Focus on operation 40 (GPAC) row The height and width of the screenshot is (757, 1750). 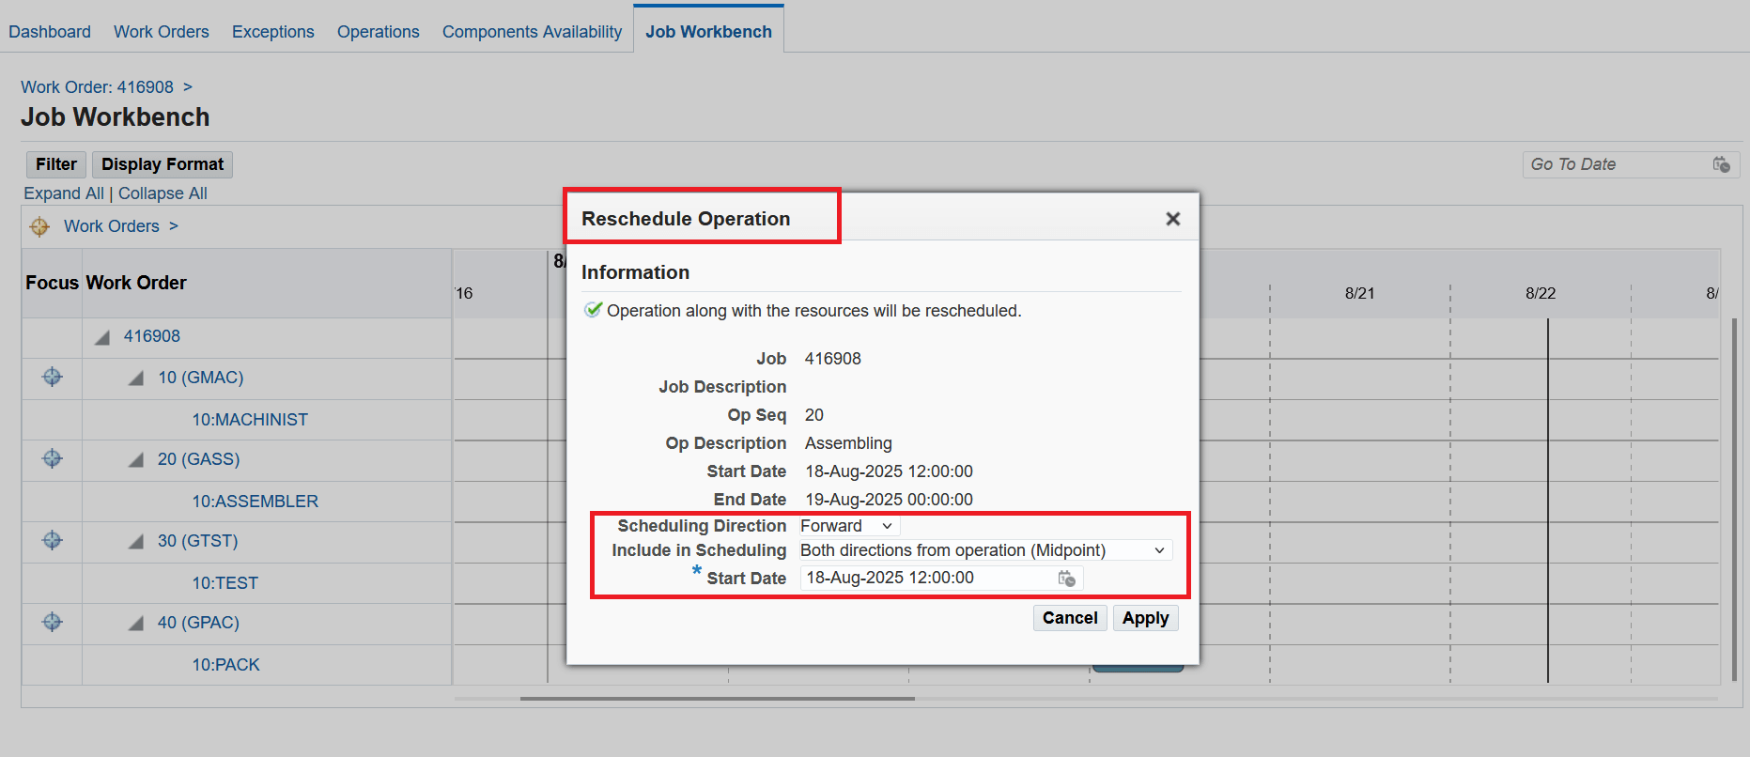tap(53, 623)
